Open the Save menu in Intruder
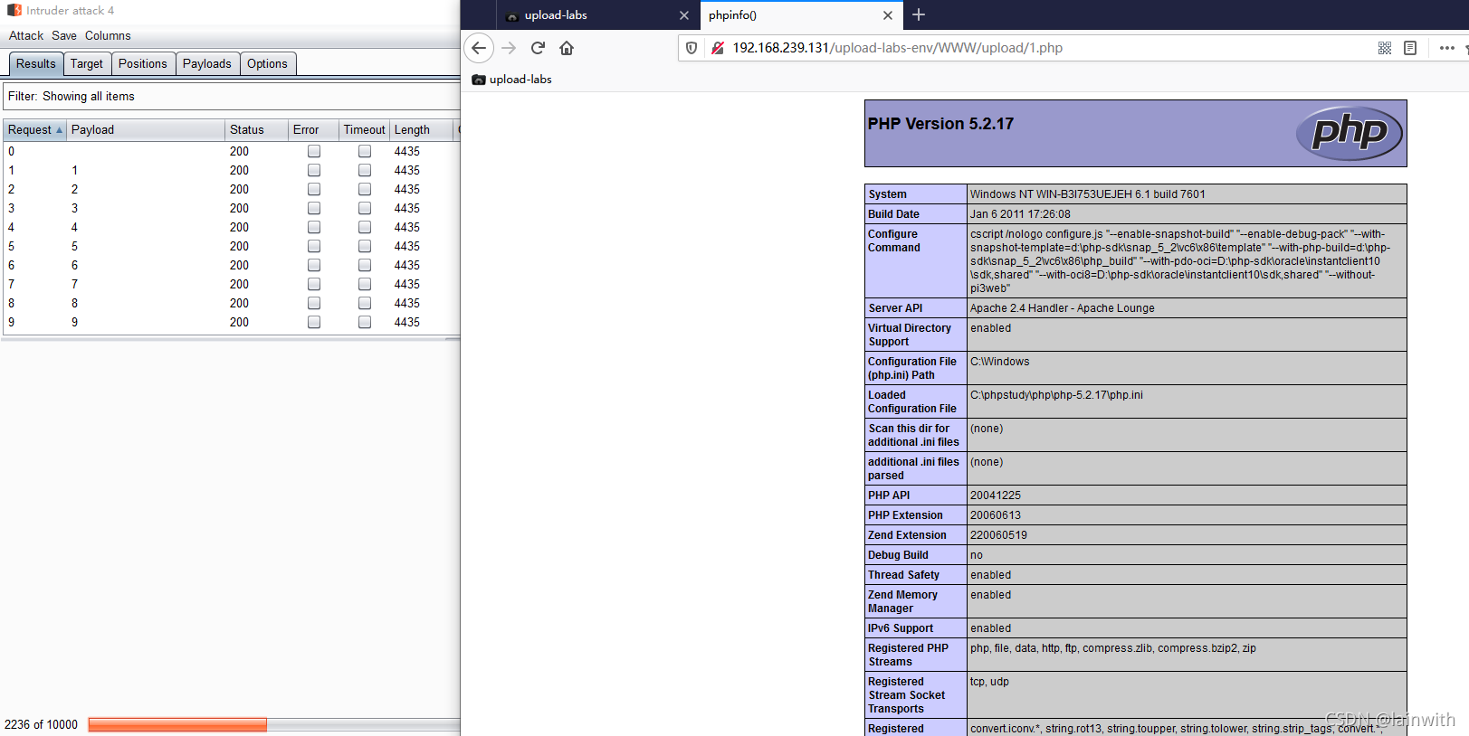This screenshot has height=736, width=1469. 64,36
